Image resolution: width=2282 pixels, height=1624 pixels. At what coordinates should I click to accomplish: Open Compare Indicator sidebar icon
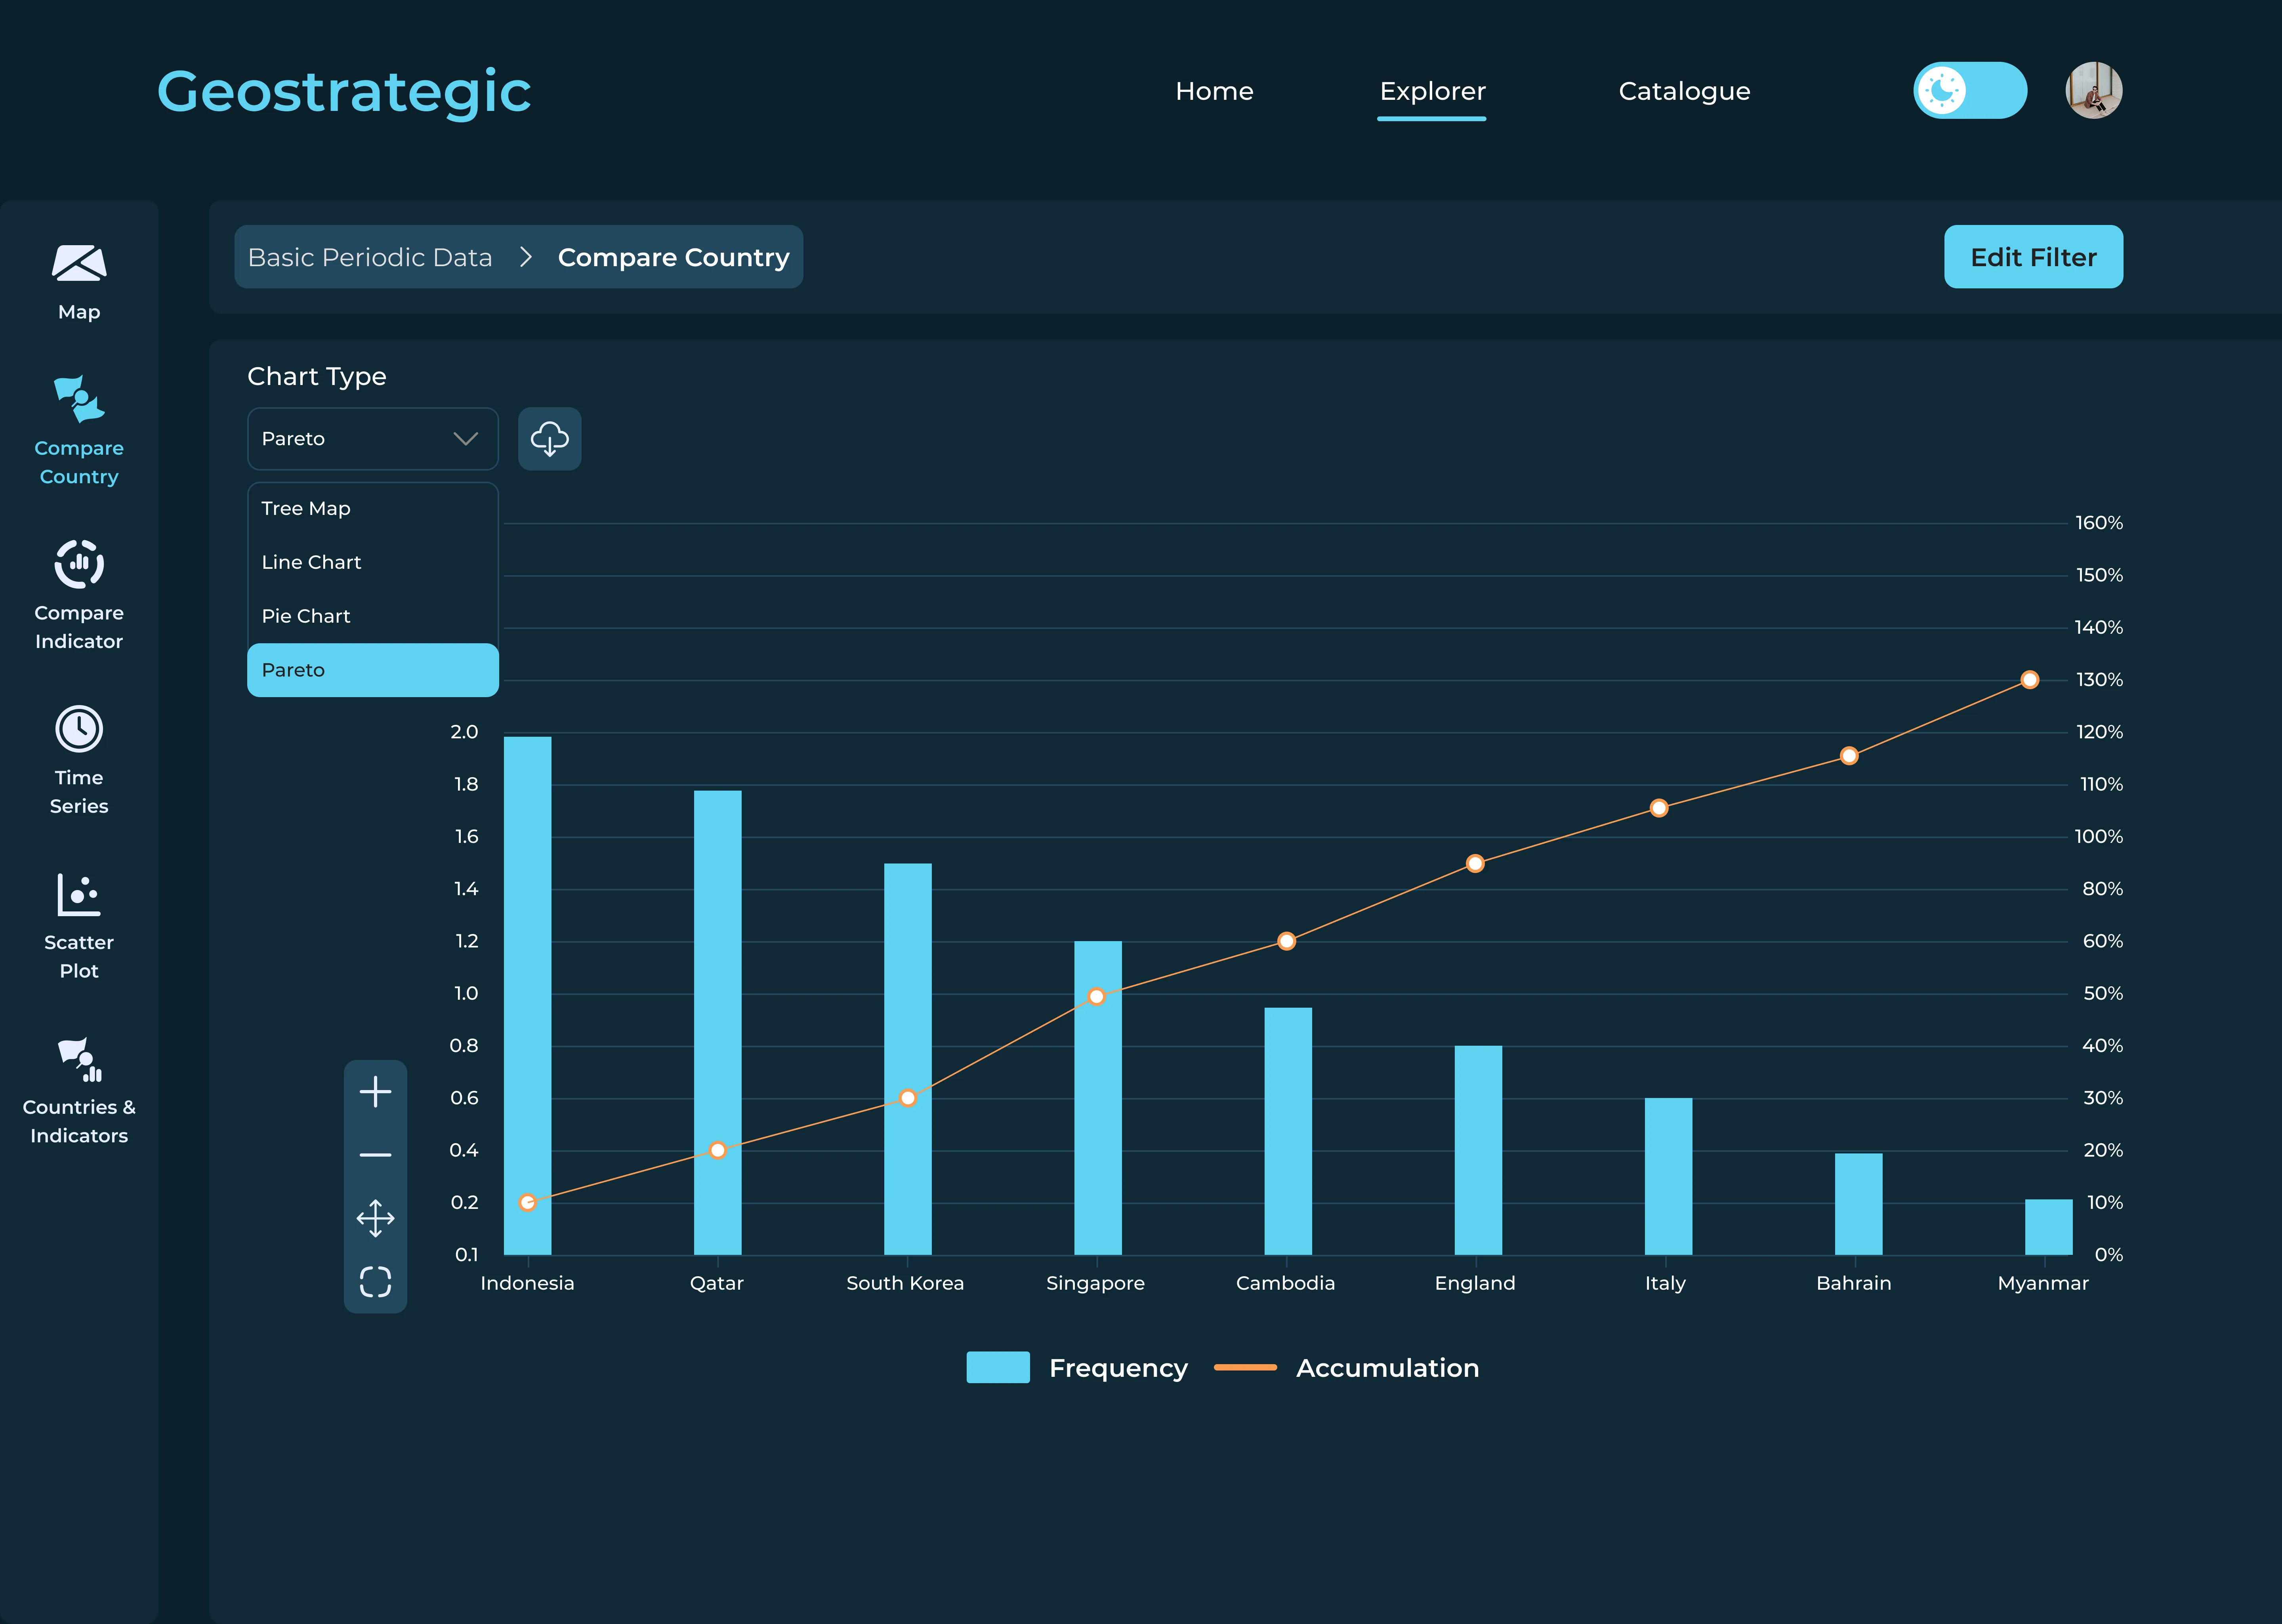click(79, 564)
